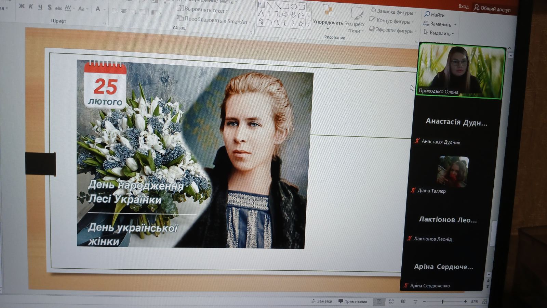
Task: Select the arrow line shape
Action: tap(278, 5)
